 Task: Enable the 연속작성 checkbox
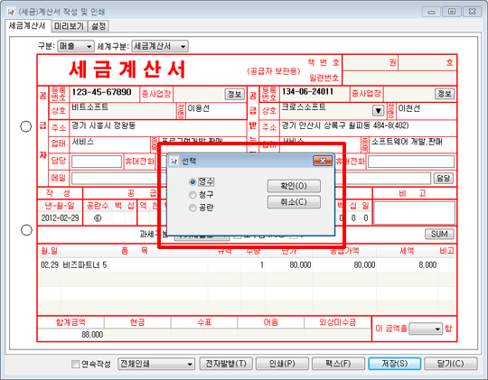coord(75,364)
